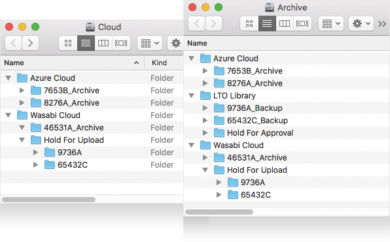This screenshot has height=242, width=390.
Task: Expand 7653B_Archive in Cloud window
Action: coord(22,91)
